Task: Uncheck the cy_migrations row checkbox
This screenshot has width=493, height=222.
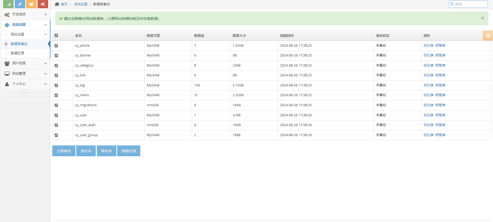Action: (56, 105)
